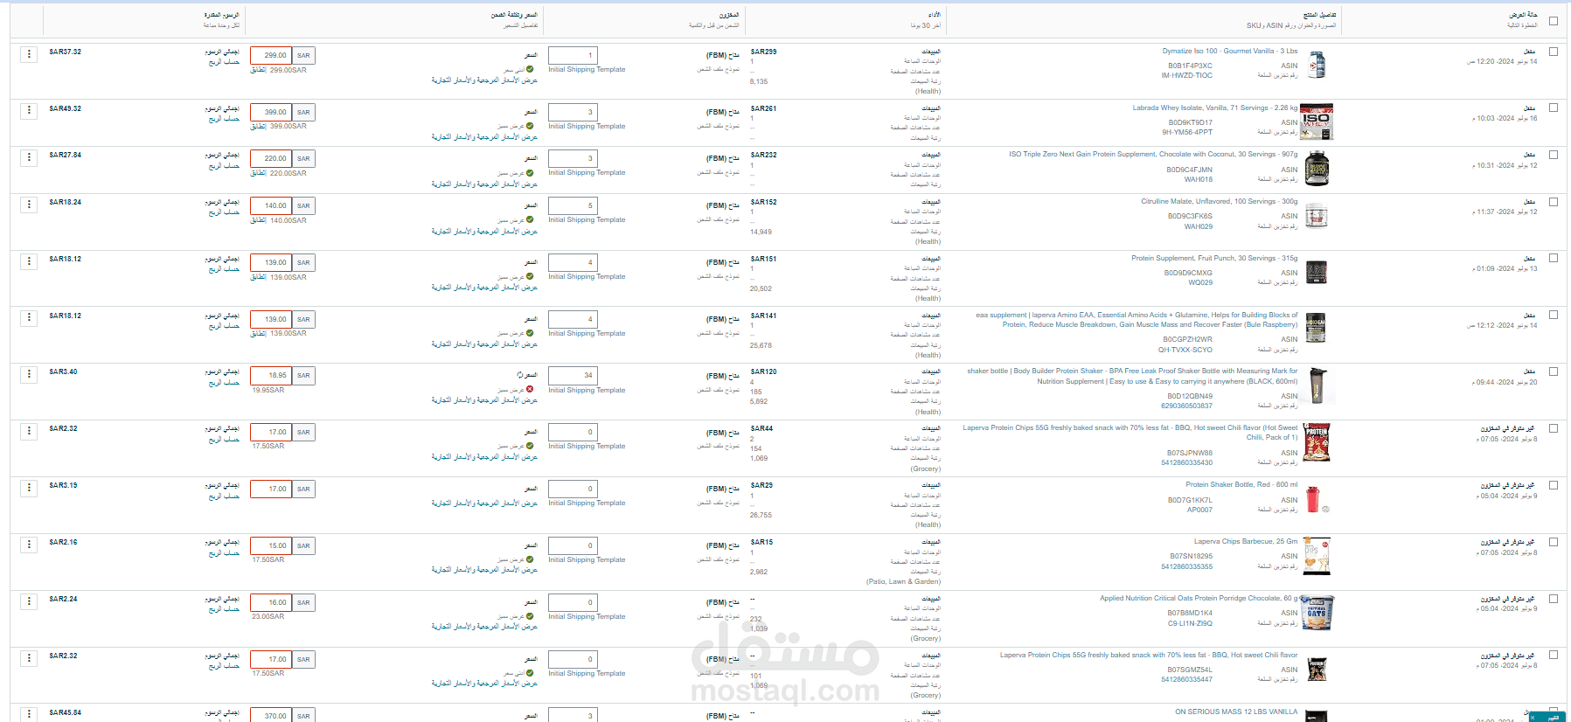The height and width of the screenshot is (722, 1571).
Task: Open Applied Nutrition Critical Oats title link
Action: (x=1199, y=599)
